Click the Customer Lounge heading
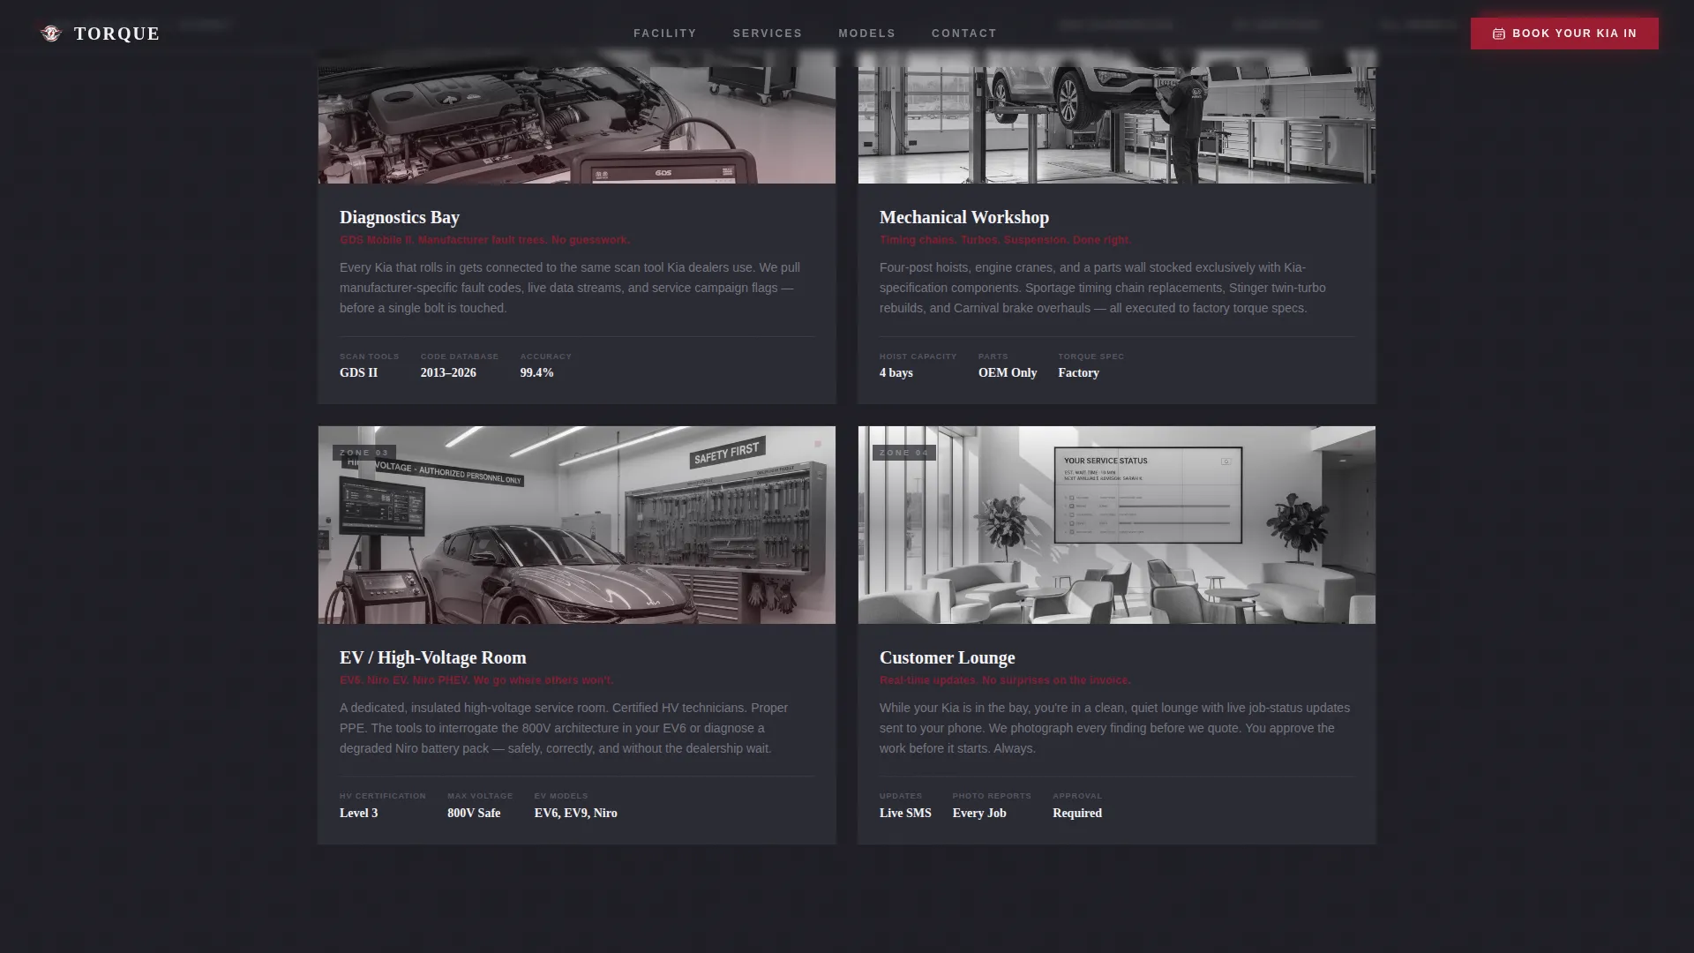The width and height of the screenshot is (1694, 953). click(x=948, y=657)
